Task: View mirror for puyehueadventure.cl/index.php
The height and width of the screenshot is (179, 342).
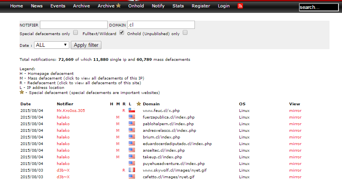Action: coord(295,163)
